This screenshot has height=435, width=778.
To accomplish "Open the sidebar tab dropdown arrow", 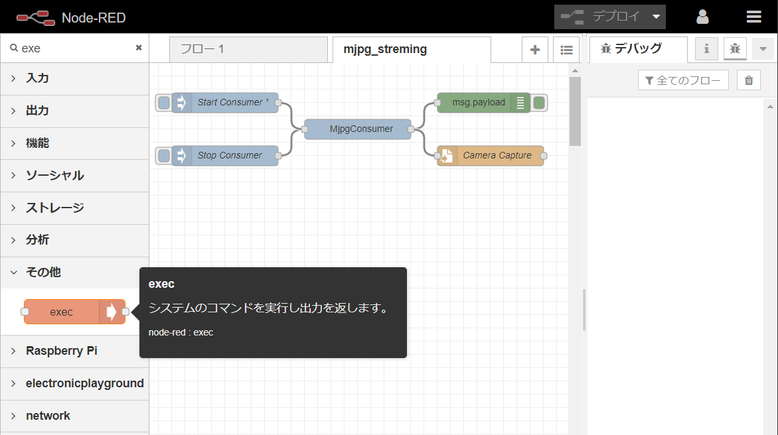I will 763,48.
